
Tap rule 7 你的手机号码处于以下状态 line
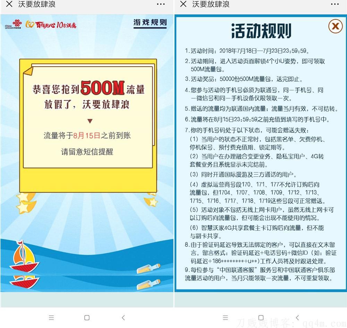coord(247,130)
